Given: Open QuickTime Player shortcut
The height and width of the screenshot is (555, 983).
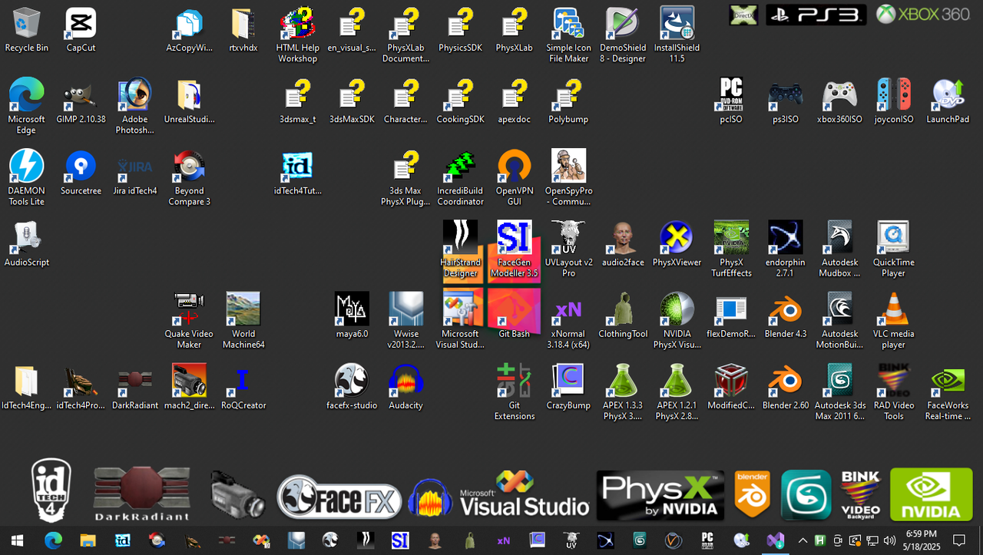Looking at the screenshot, I should coord(893,249).
